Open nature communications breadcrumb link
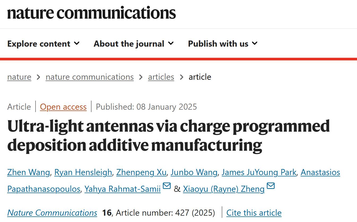Image resolution: width=357 pixels, height=222 pixels. pyautogui.click(x=90, y=77)
